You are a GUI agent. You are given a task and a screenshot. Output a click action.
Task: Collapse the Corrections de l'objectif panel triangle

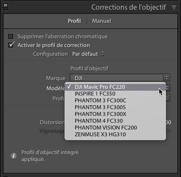tap(174, 7)
